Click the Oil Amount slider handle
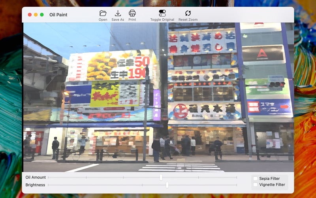Viewport: 316px width, 198px height. pos(161,177)
